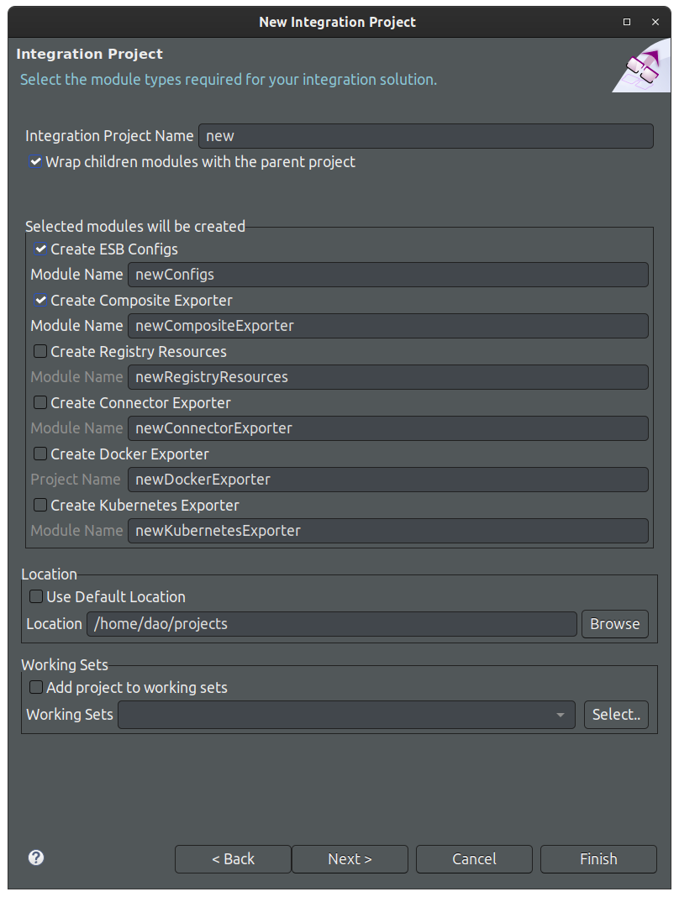
Task: Enable Create Kubernetes Exporter
Action: pos(40,505)
